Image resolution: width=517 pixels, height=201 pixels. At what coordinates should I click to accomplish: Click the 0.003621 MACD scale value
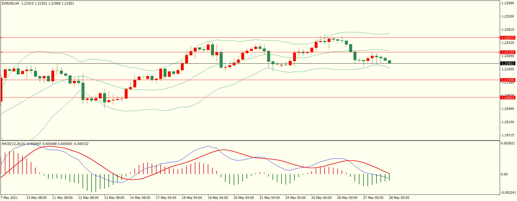pyautogui.click(x=508, y=143)
